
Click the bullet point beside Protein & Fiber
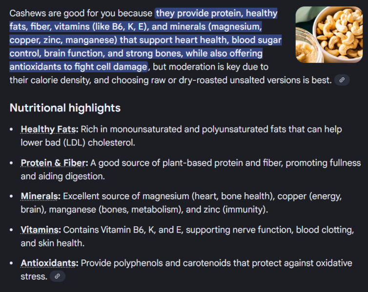12,164
